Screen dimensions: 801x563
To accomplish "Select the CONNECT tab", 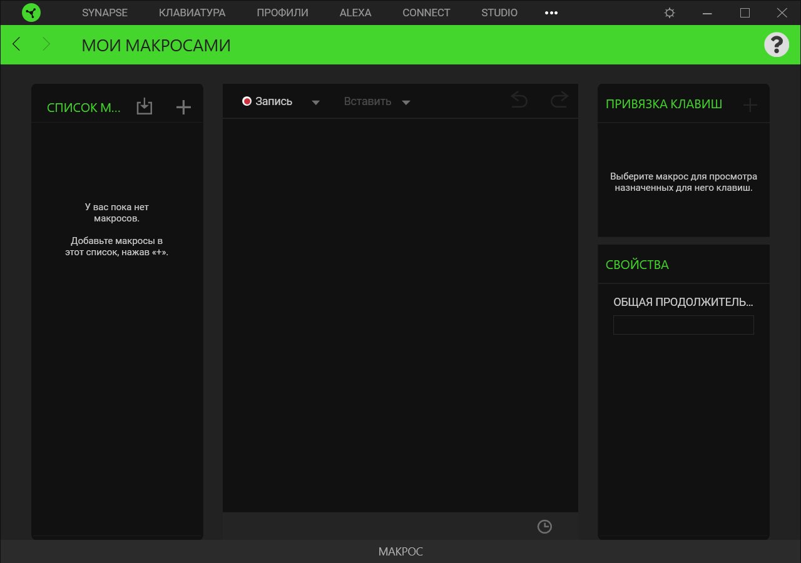I will click(426, 13).
